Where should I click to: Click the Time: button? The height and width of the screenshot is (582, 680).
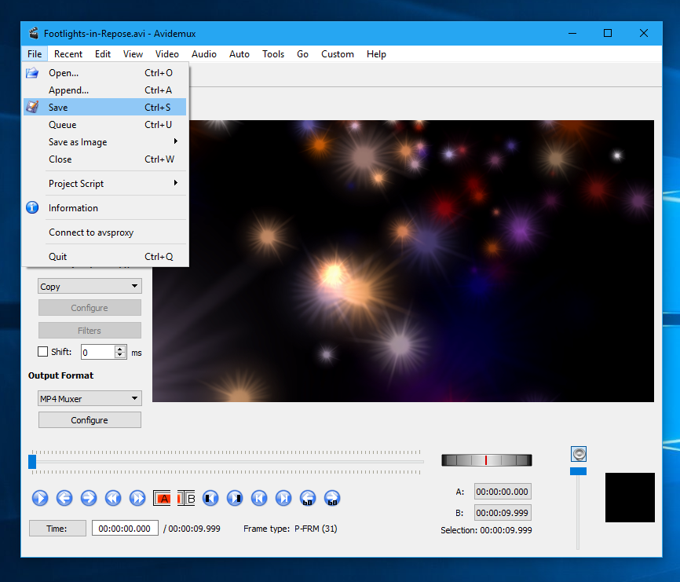(x=57, y=529)
